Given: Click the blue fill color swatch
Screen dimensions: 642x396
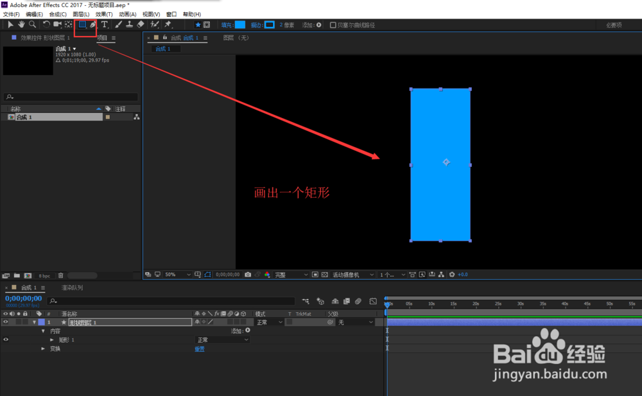Looking at the screenshot, I should pos(240,24).
